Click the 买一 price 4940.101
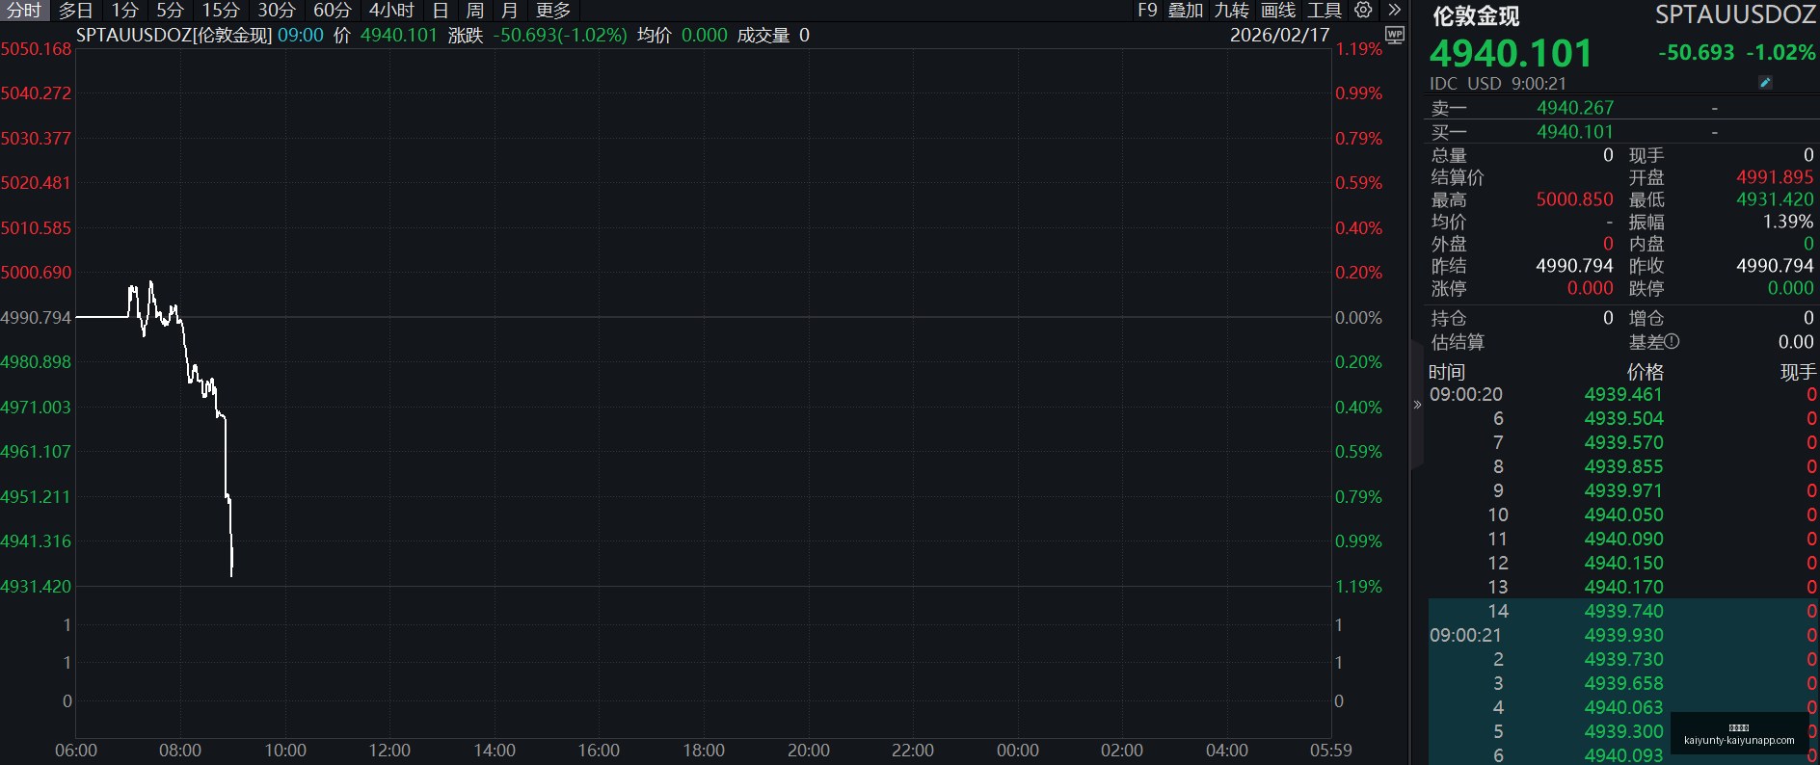Viewport: 1820px width, 765px height. click(1574, 132)
